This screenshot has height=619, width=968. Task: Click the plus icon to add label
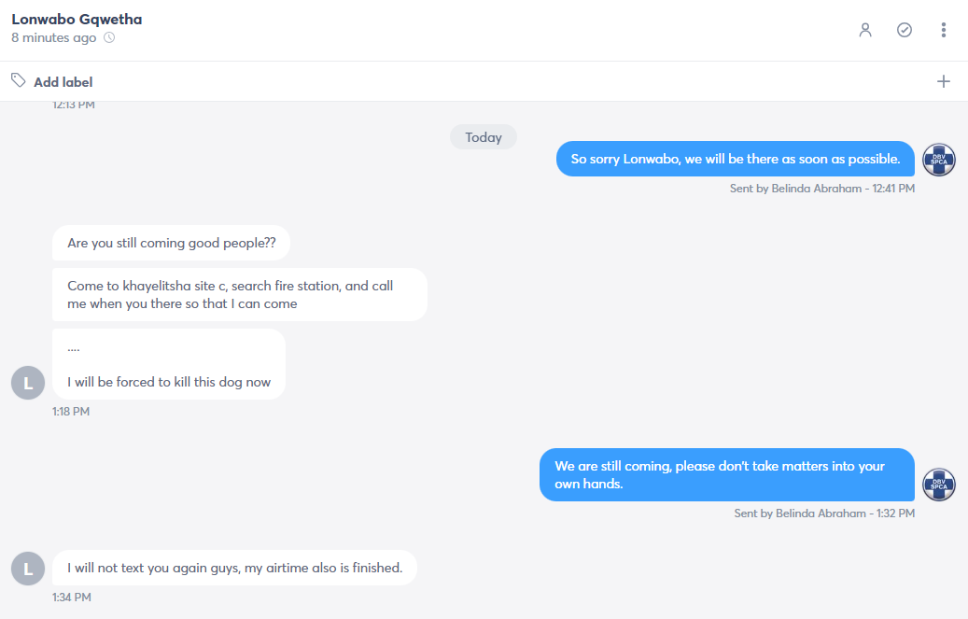(x=944, y=81)
